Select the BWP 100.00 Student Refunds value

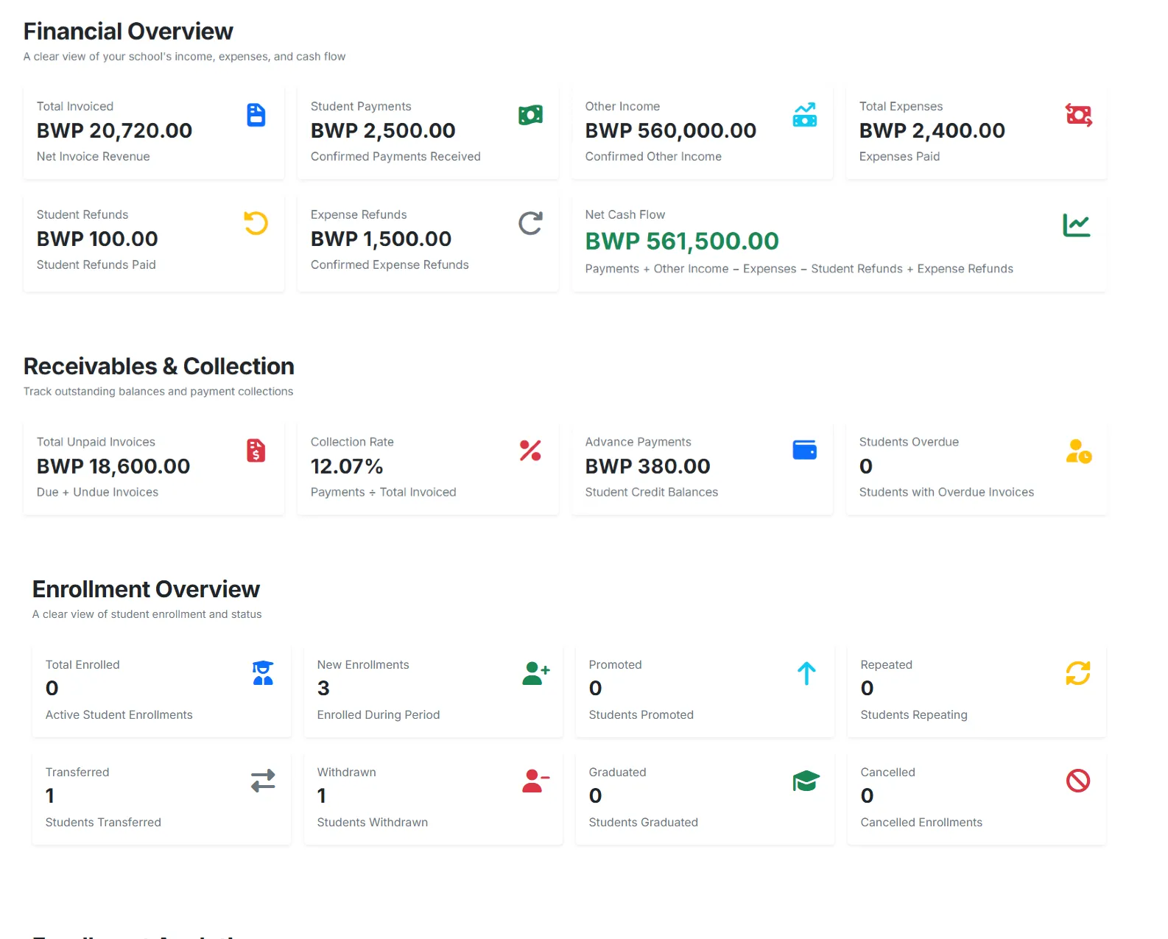(x=97, y=239)
